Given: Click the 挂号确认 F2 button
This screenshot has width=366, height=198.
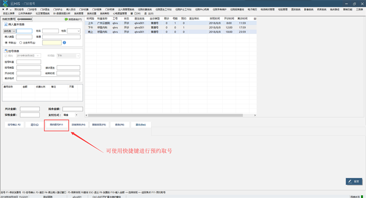Looking at the screenshot, I should click(14, 125).
